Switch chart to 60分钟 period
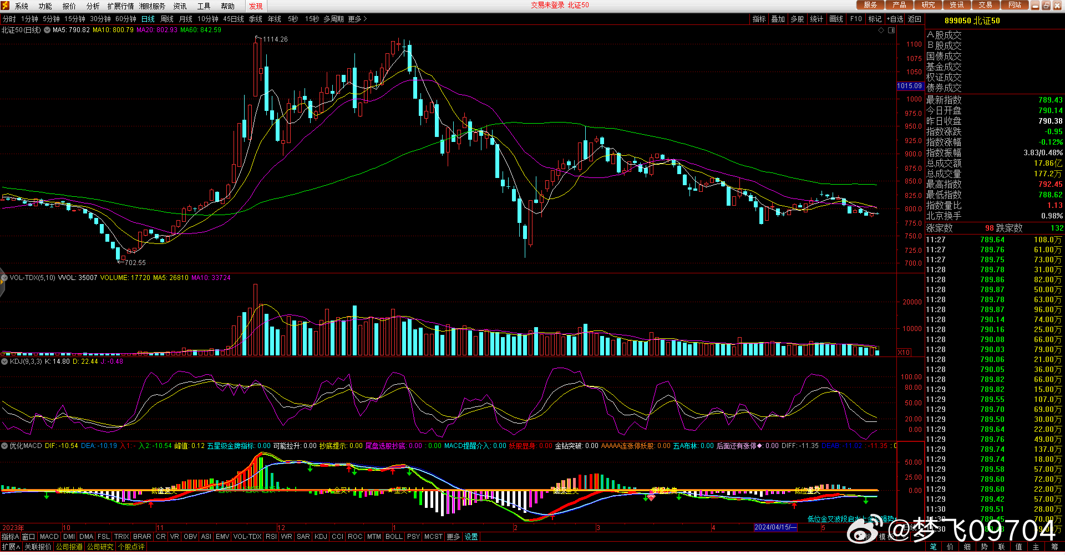Screen dimensions: 1065x555 (x=126, y=19)
